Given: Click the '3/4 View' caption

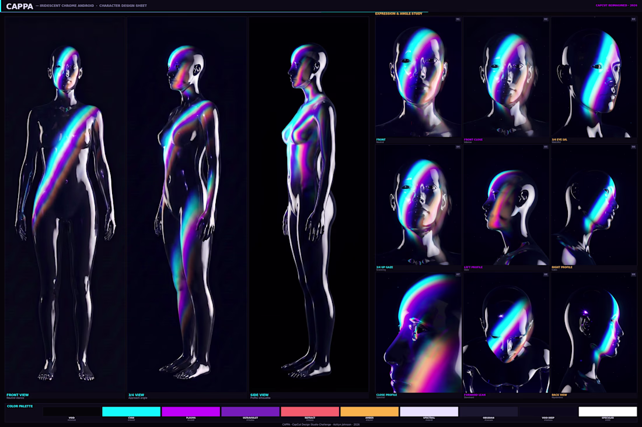Looking at the screenshot, I should (x=137, y=395).
